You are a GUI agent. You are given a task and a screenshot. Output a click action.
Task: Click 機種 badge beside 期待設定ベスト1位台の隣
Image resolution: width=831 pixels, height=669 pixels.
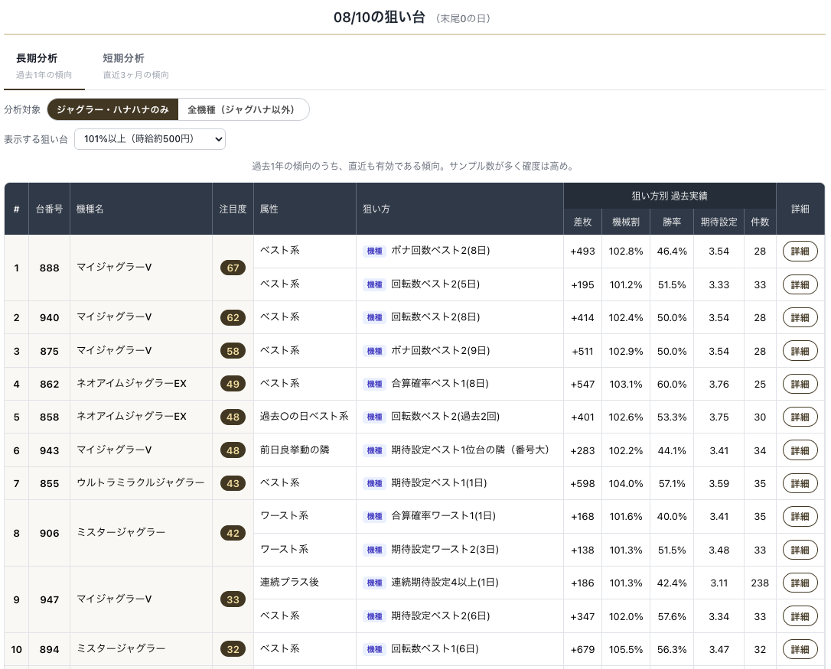pyautogui.click(x=375, y=451)
